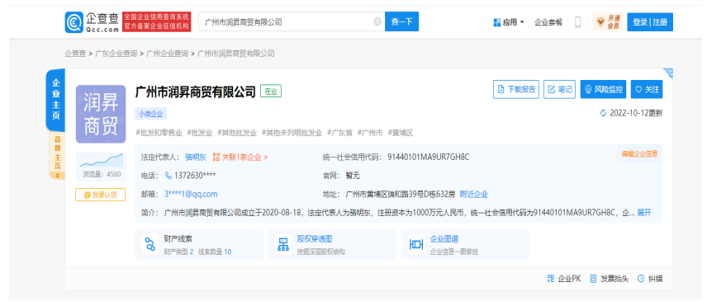This screenshot has width=707, height=306.
Task: Go to 企查查 breadcrumb link
Action: (x=75, y=53)
